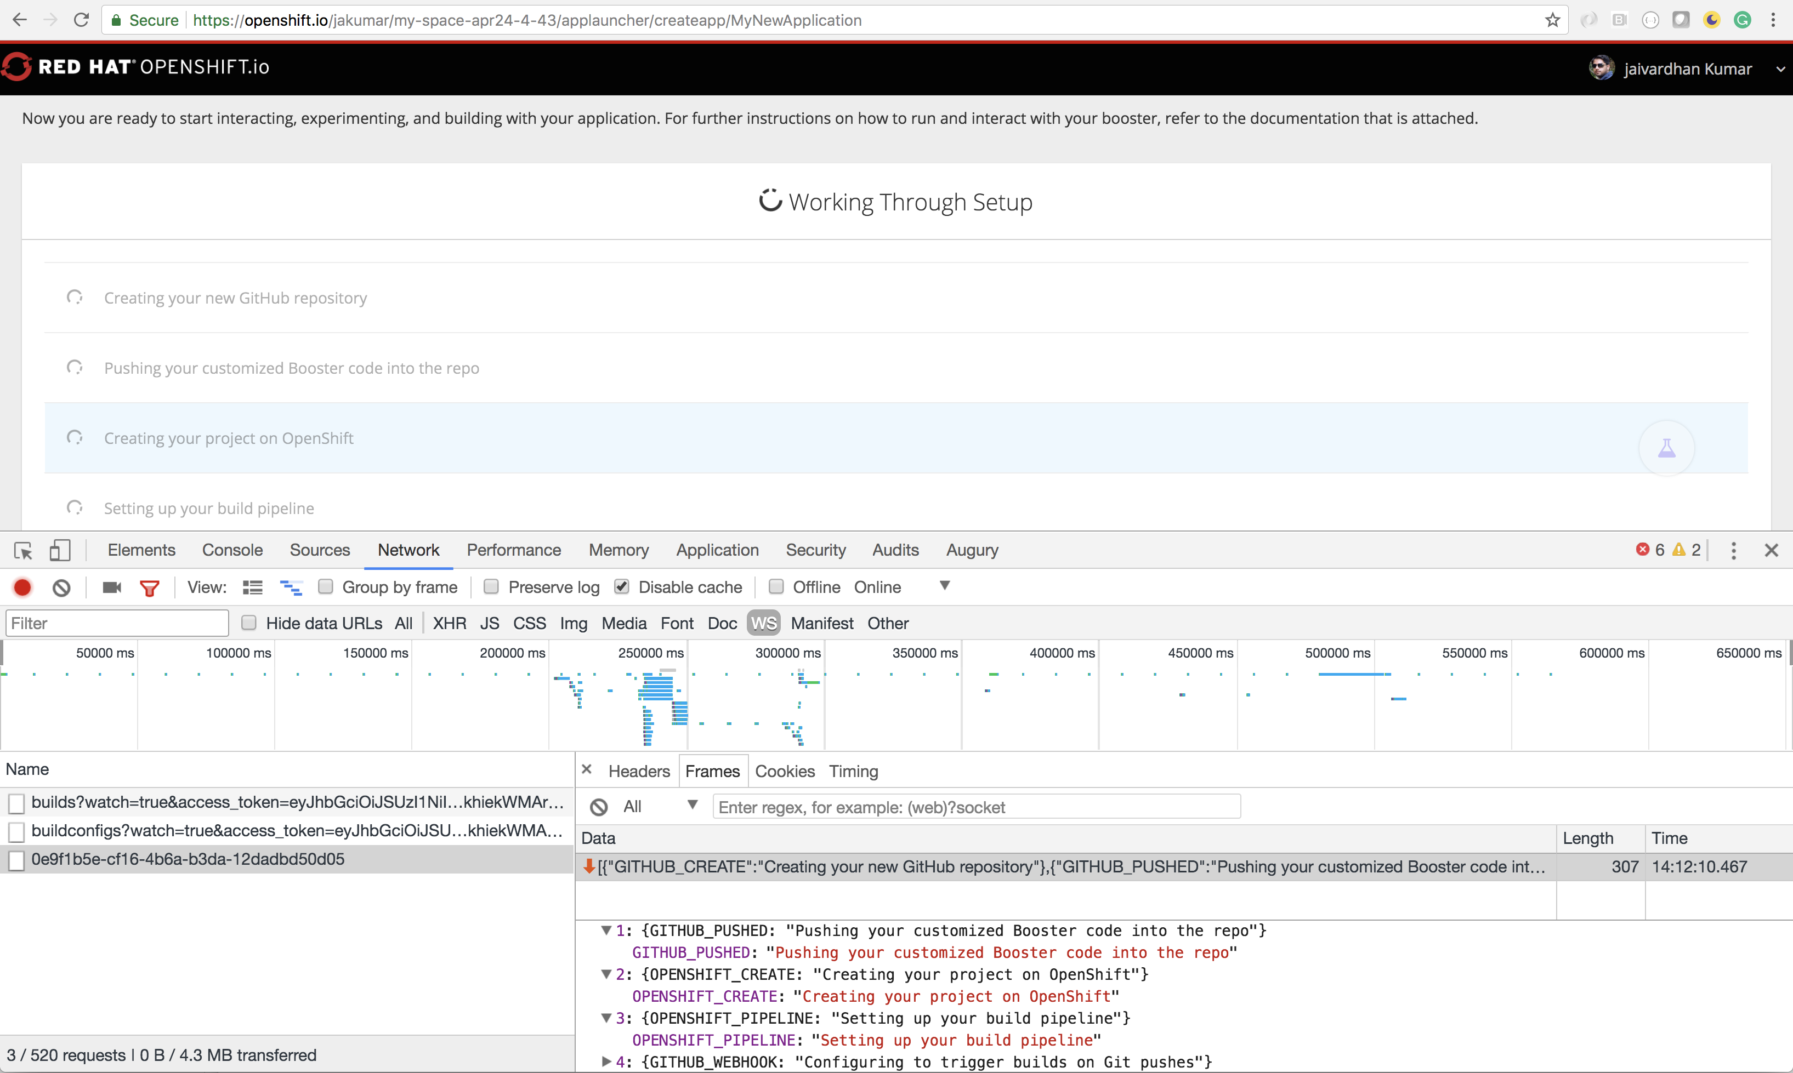Uncheck the Disable cache checkbox

tap(621, 587)
